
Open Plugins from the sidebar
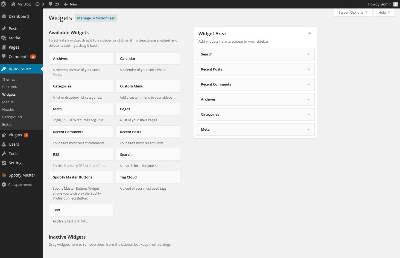15,135
